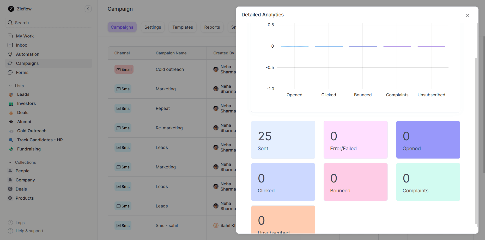
Task: Click the Campaigns megaphone icon
Action: pyautogui.click(x=10, y=63)
